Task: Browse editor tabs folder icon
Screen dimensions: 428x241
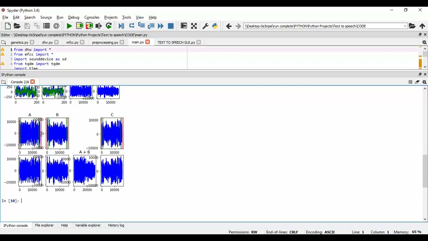Action: pos(3,42)
